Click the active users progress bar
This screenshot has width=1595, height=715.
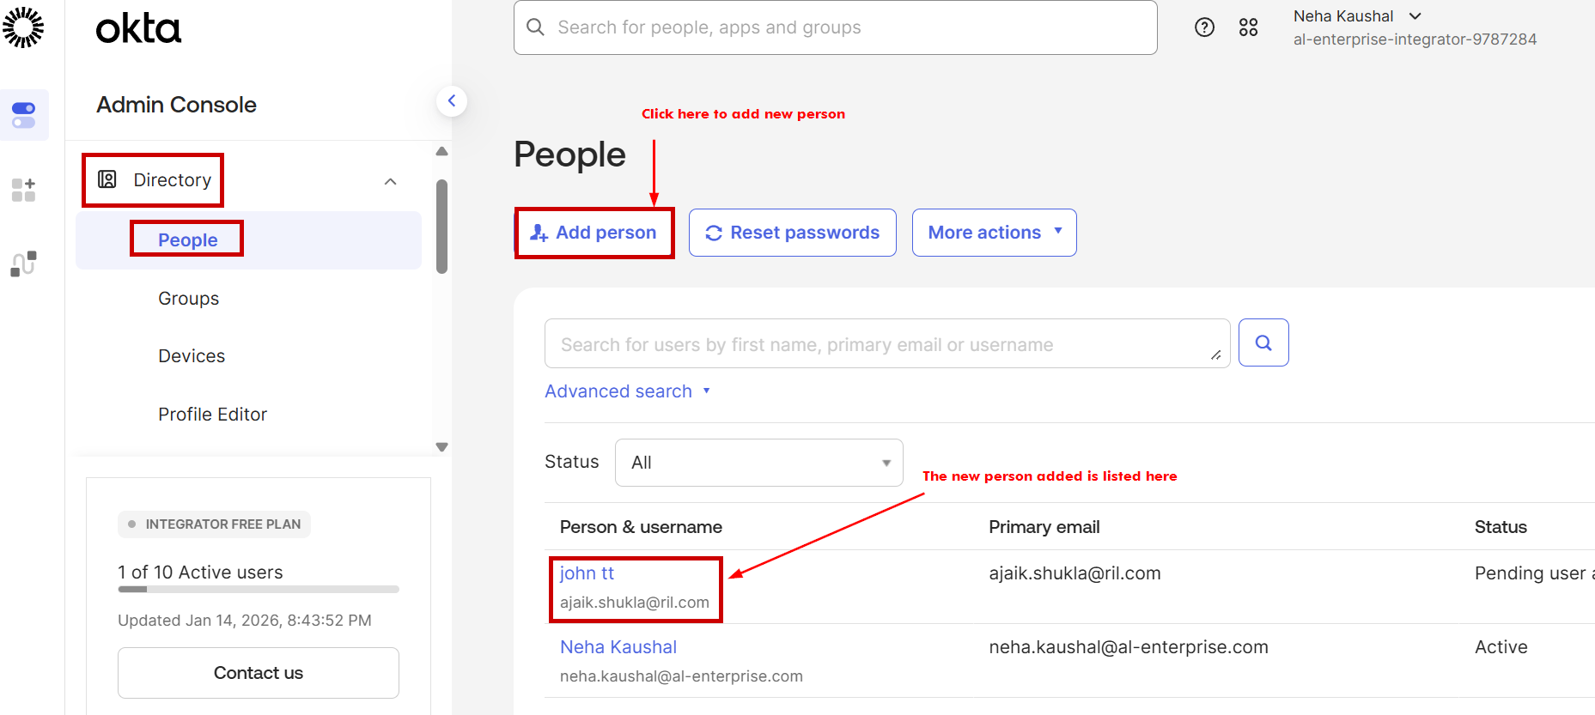click(258, 589)
